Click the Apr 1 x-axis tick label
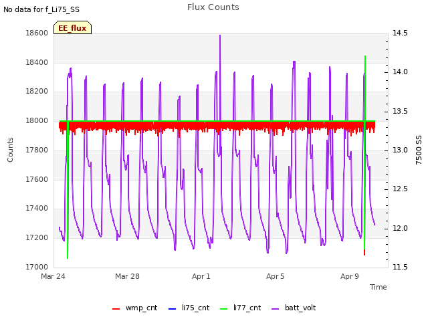 (x=201, y=276)
